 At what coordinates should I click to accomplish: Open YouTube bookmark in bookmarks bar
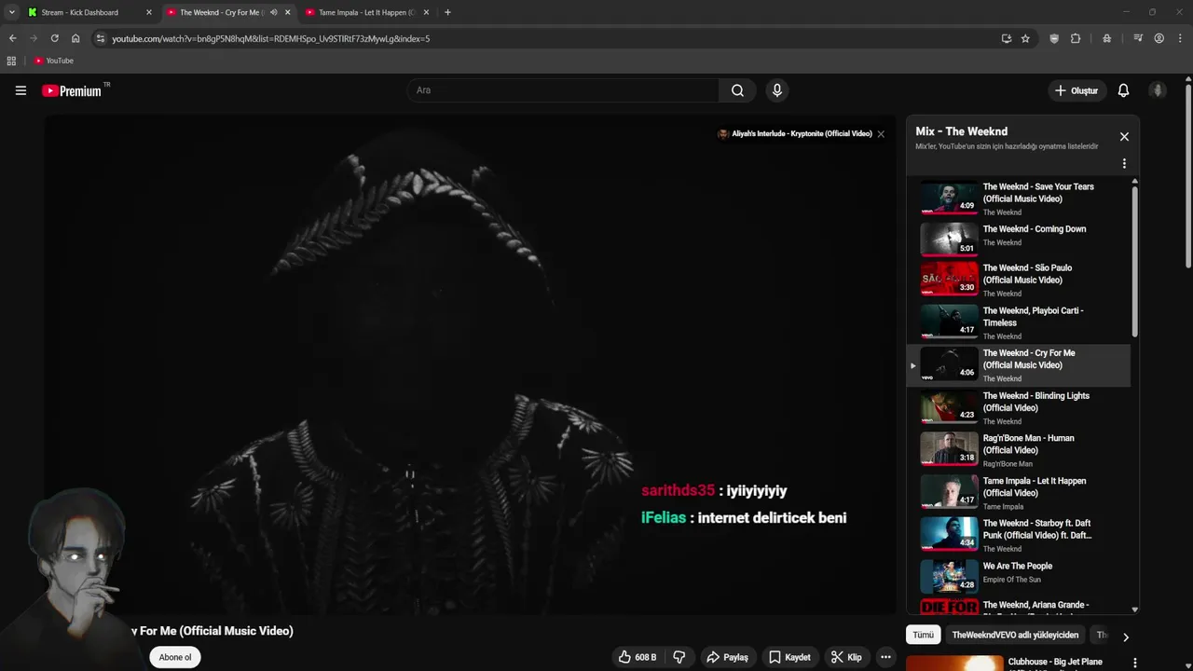(x=54, y=61)
